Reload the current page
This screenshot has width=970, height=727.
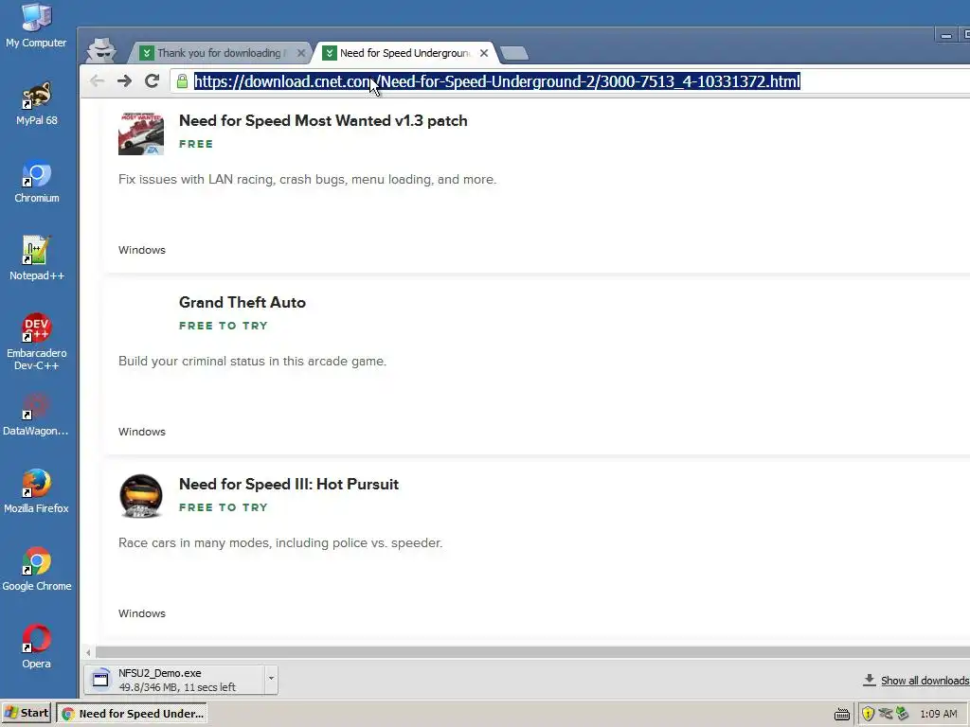click(x=153, y=81)
